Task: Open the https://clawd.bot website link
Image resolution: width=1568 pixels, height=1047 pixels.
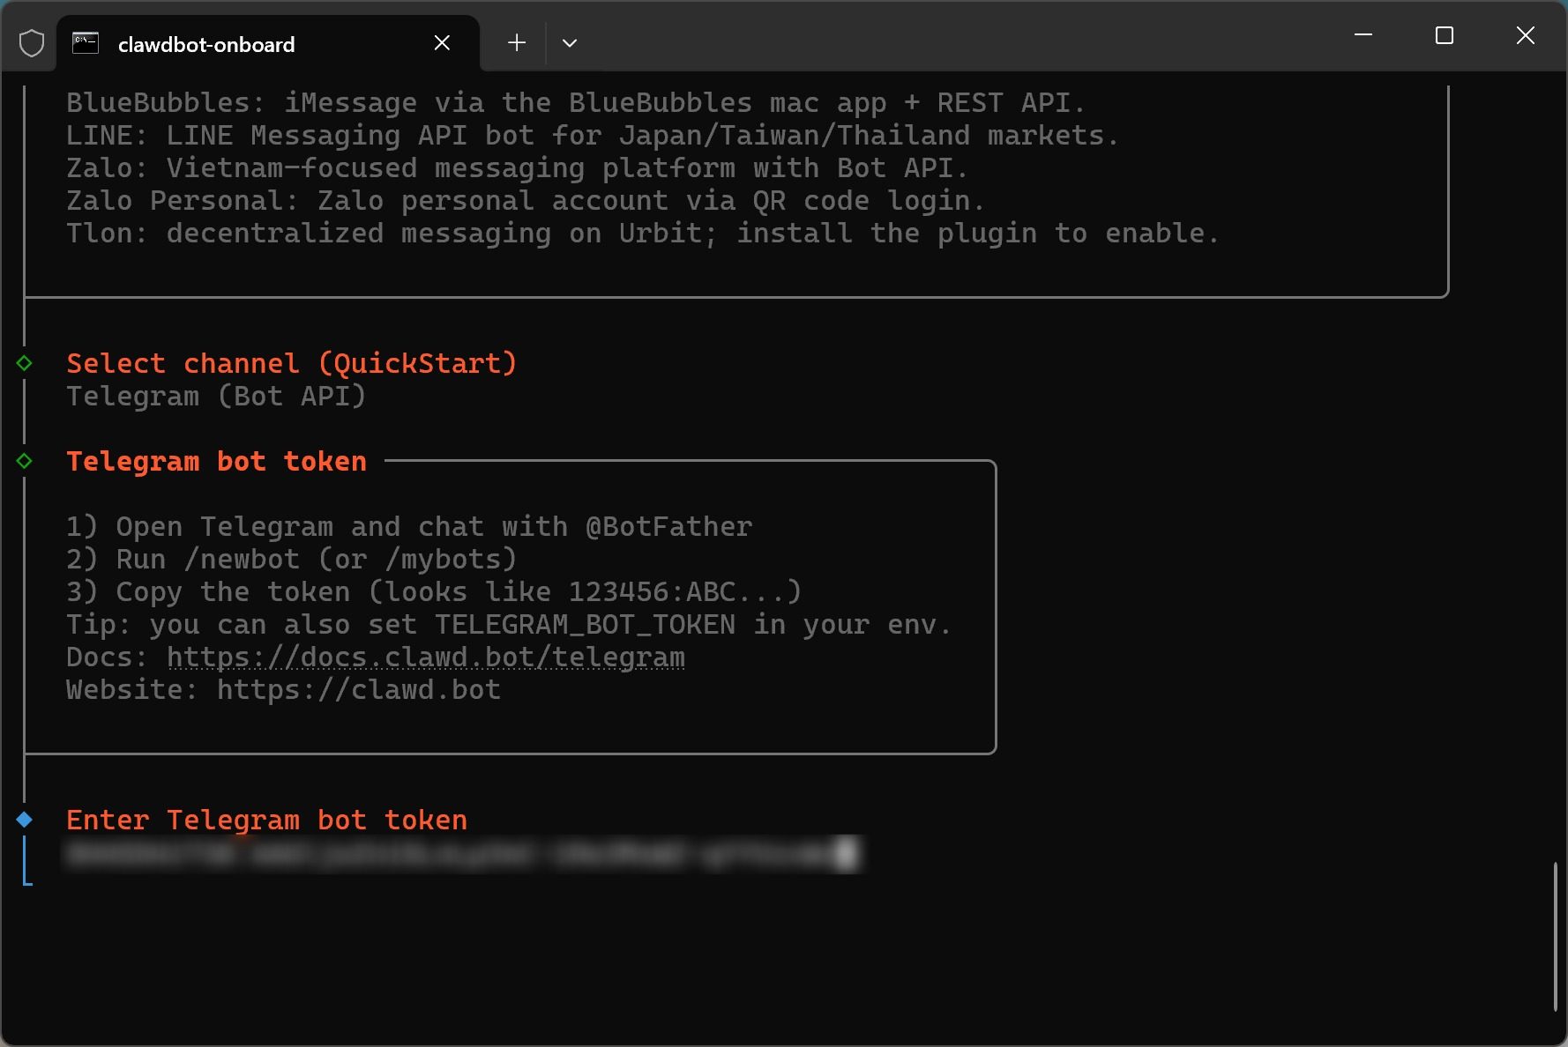Action: (359, 690)
